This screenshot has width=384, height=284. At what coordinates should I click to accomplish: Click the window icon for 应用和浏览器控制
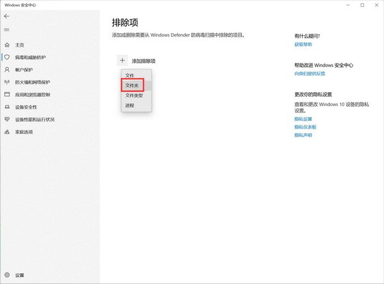[7, 94]
